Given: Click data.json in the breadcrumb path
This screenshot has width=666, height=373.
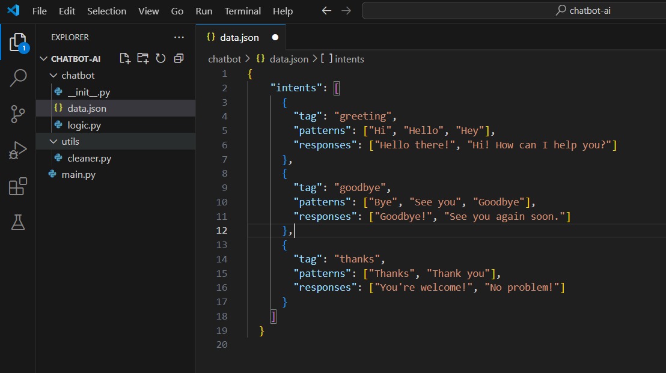Looking at the screenshot, I should (289, 59).
